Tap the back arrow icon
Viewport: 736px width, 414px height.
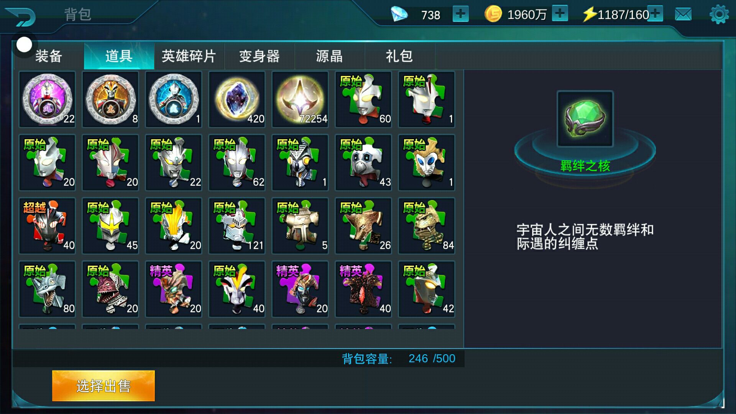click(x=21, y=16)
